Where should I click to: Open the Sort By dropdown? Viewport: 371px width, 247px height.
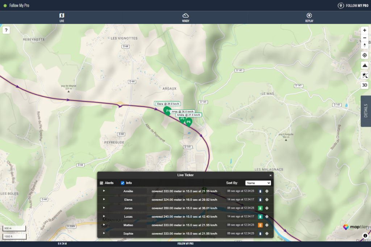258,183
